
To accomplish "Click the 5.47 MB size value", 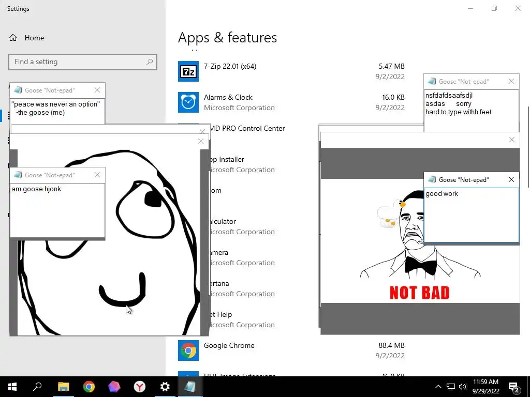I will (x=391, y=66).
